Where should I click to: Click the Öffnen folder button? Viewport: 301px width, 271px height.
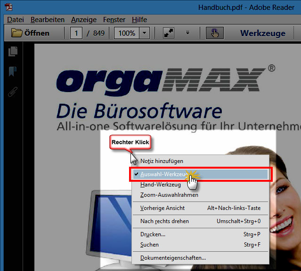30,33
